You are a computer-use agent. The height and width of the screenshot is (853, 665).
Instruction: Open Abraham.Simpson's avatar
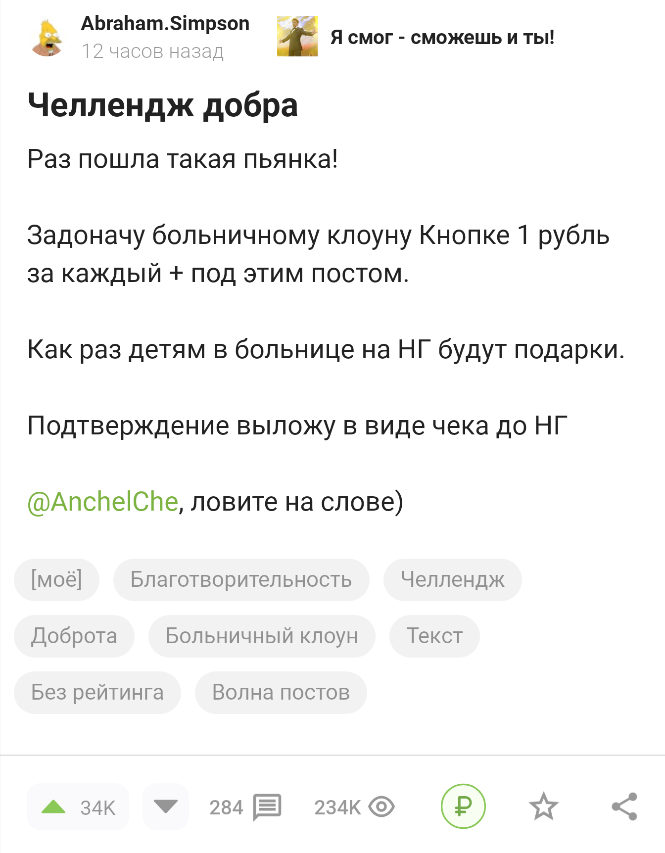tap(47, 37)
